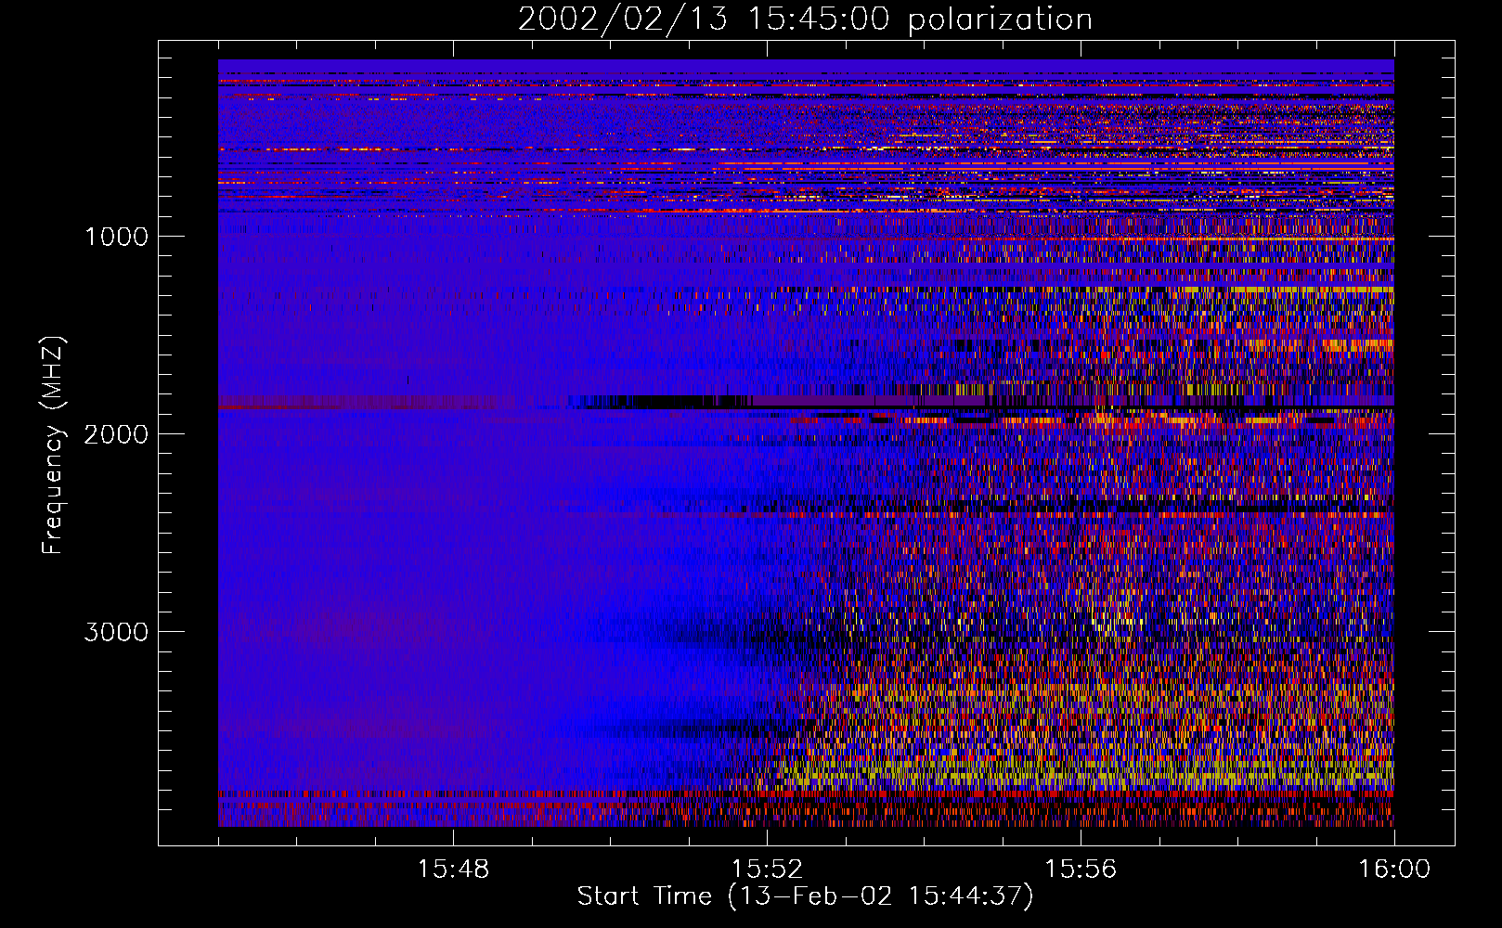Click the "1000" frequency tick label
This screenshot has height=928, width=1502.
116,237
